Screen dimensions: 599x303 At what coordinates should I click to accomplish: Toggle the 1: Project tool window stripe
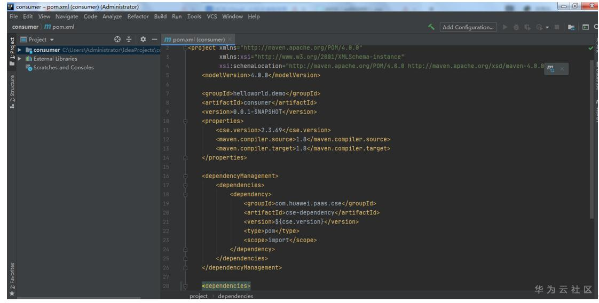[x=12, y=51]
